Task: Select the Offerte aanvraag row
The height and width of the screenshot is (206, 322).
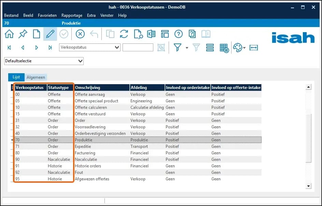Action: 138,94
